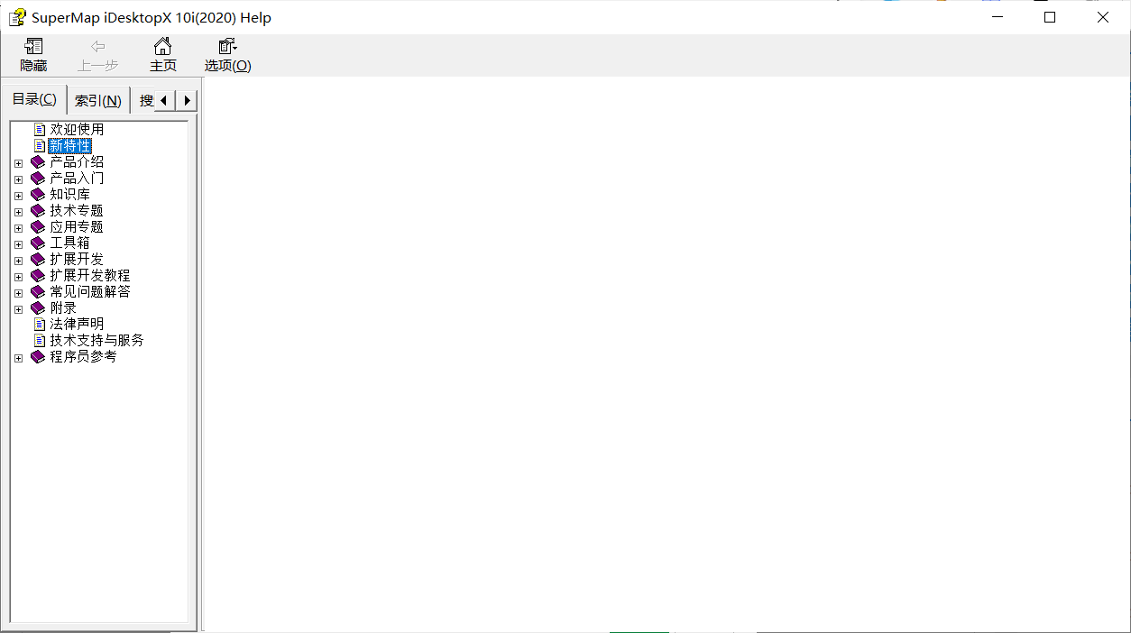This screenshot has width=1131, height=633.
Task: Select the 应用专题 entry text
Action: tap(77, 227)
